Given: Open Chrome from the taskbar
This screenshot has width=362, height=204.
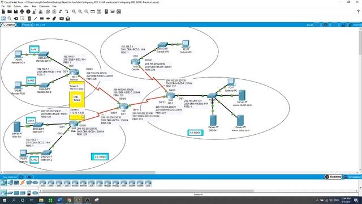Looking at the screenshot, I should pos(69,200).
